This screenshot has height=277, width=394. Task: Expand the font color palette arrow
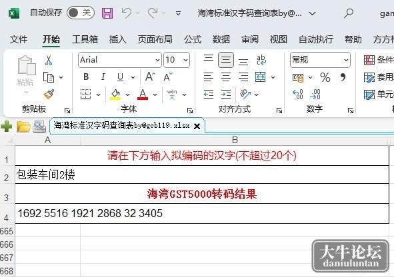click(155, 95)
